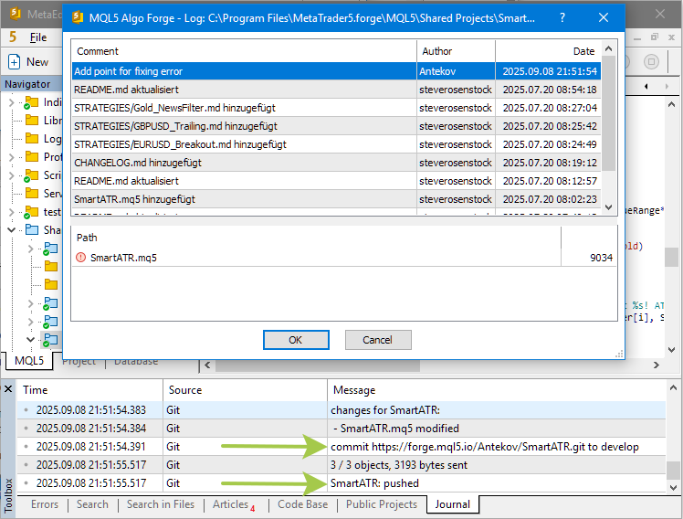Click the editor horizontal scroll left arrow
683x519 pixels.
(207, 365)
